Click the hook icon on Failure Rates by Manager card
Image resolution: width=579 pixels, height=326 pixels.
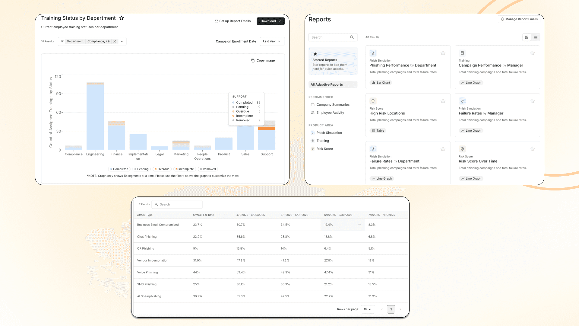pyautogui.click(x=462, y=101)
